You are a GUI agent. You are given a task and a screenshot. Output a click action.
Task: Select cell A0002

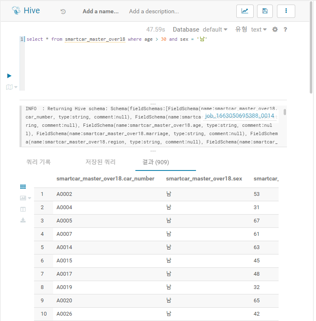tap(64, 194)
